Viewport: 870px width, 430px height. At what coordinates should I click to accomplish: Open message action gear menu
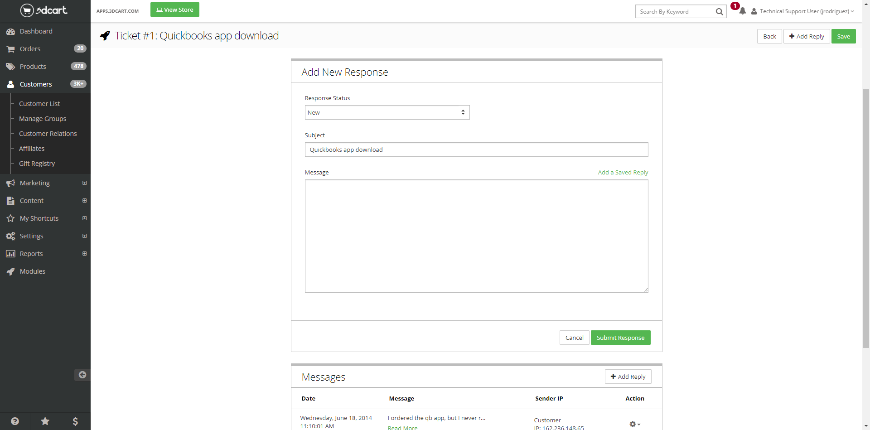click(634, 424)
